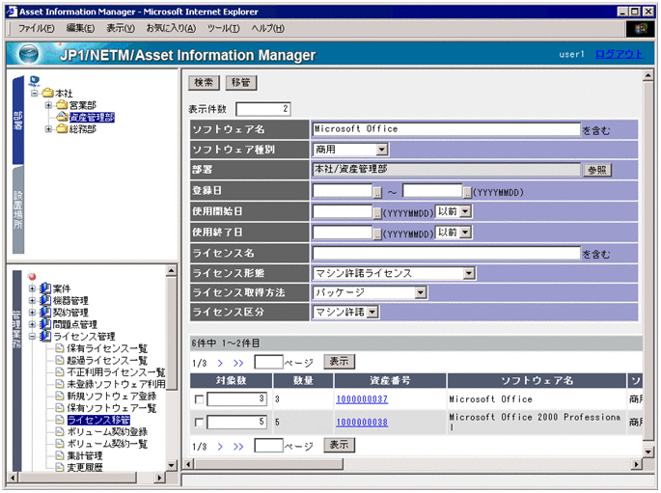Click the 営業部 folder icon
This screenshot has height=493, width=661.
(62, 104)
